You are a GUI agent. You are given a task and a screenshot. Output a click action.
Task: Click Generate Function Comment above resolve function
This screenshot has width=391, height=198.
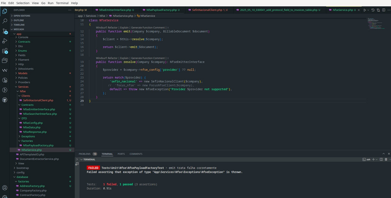[148, 58]
